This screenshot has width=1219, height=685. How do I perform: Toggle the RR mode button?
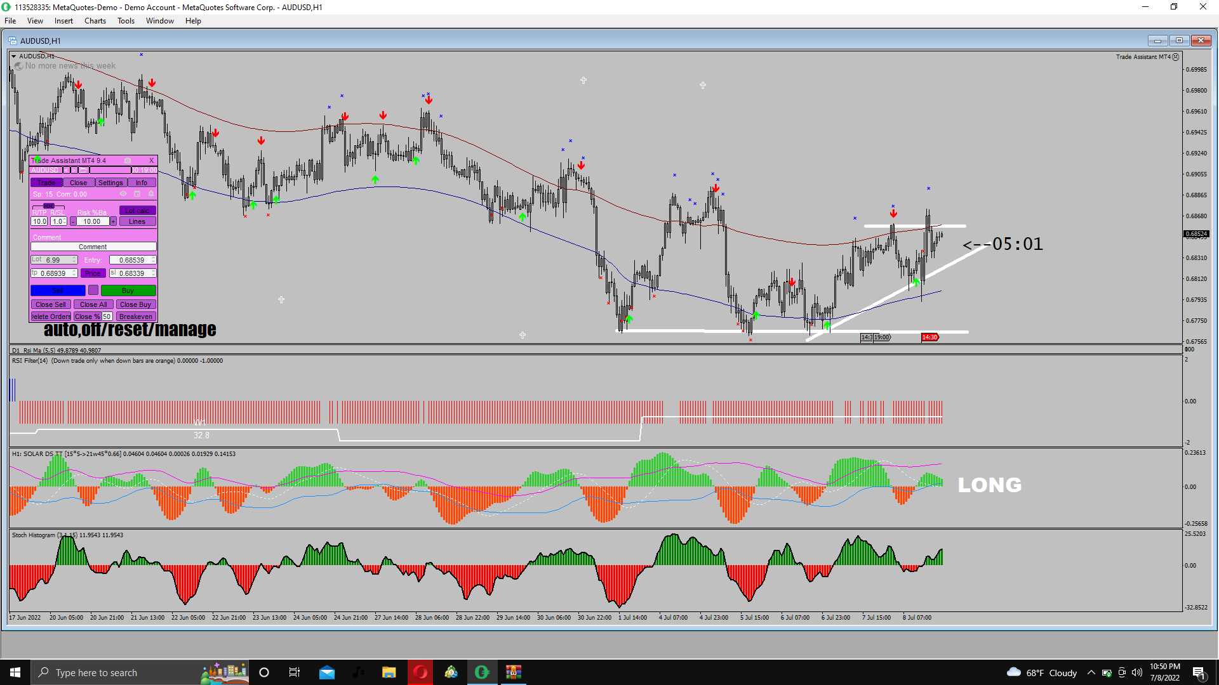click(49, 206)
